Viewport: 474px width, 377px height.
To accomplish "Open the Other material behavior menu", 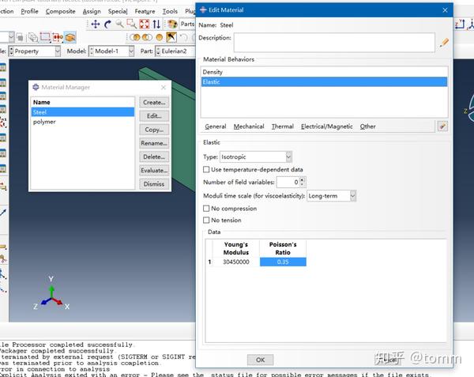I will click(367, 126).
